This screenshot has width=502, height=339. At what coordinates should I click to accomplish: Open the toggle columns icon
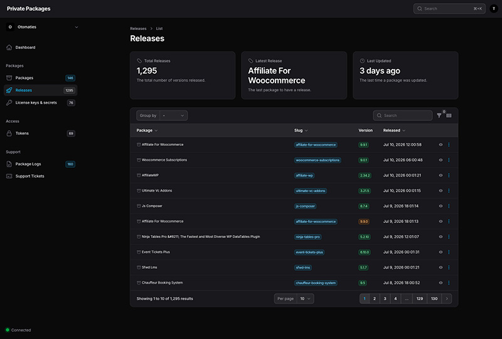point(449,115)
